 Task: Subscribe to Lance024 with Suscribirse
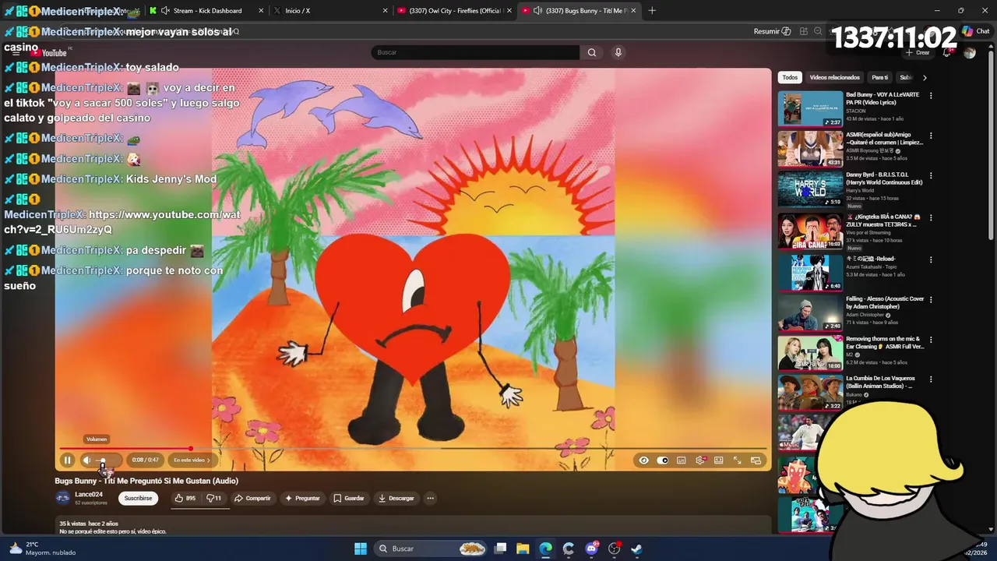(x=138, y=498)
